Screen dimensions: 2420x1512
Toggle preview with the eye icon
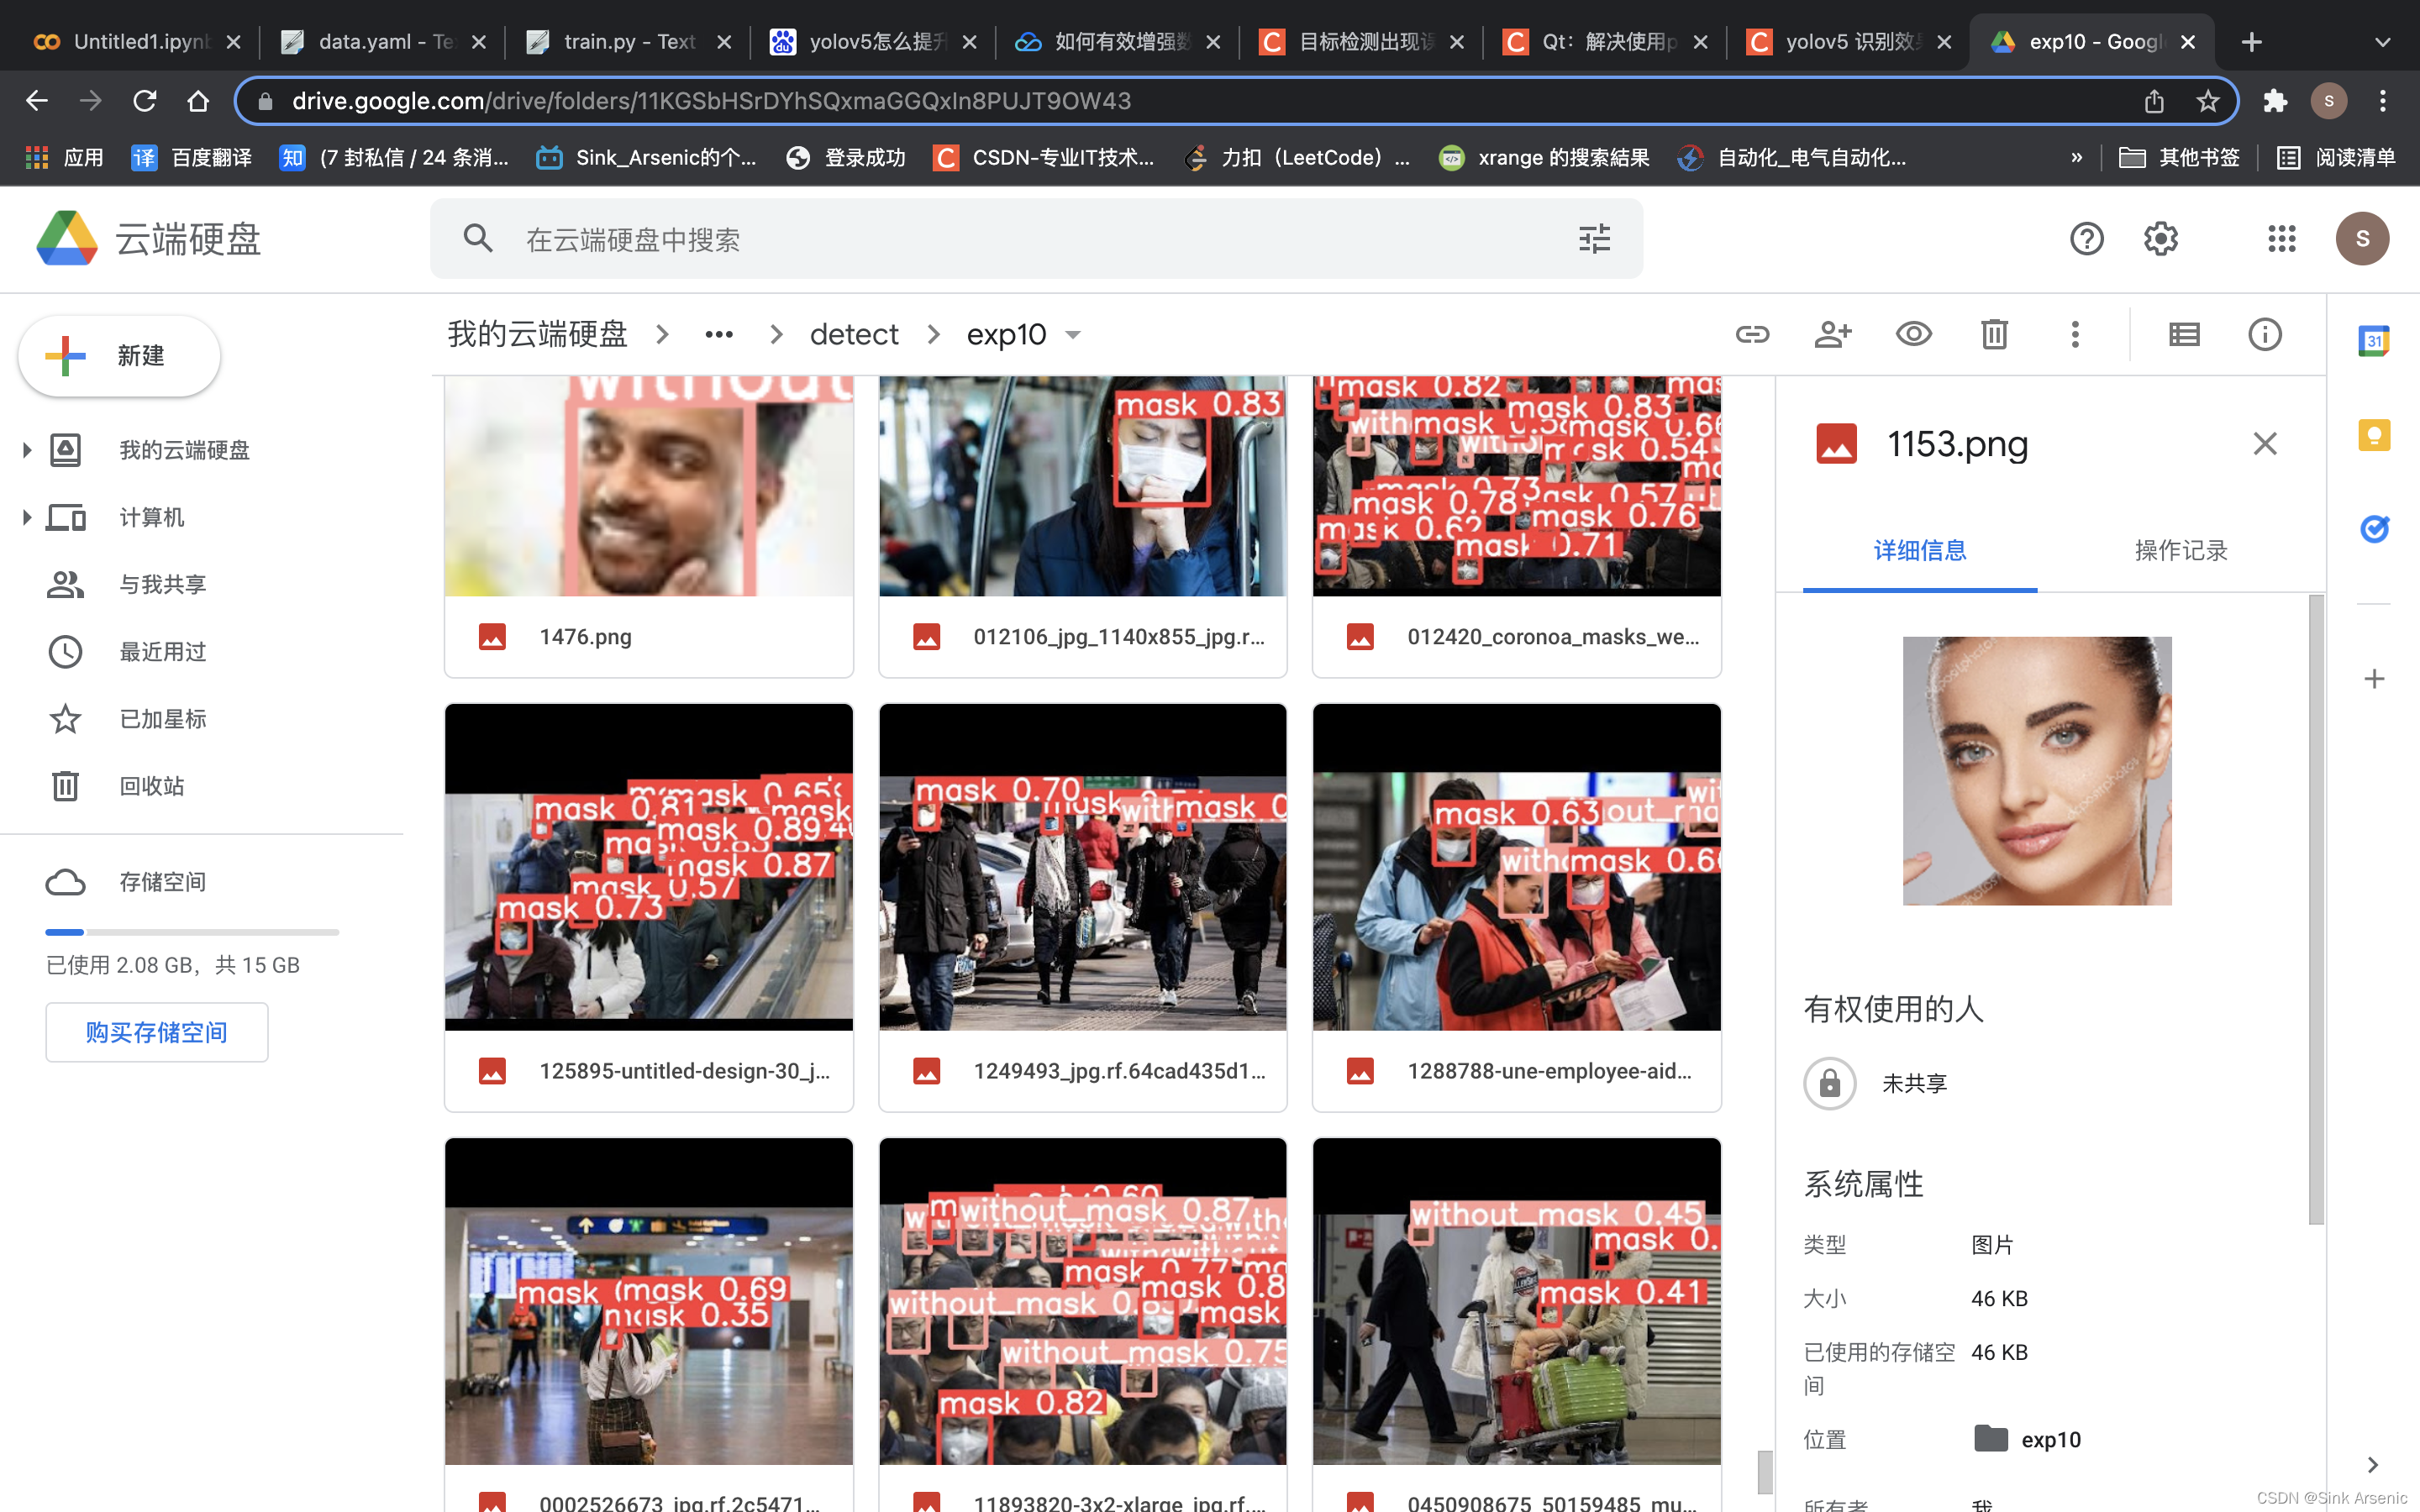click(1913, 334)
